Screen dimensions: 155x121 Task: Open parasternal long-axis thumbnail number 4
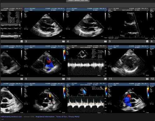[87, 24]
